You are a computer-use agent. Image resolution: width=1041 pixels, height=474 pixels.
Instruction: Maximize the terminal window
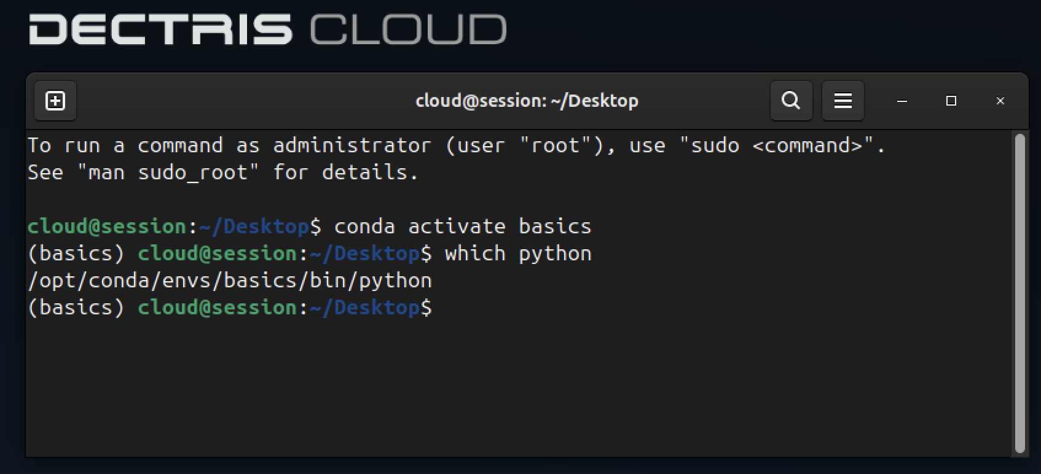click(951, 101)
